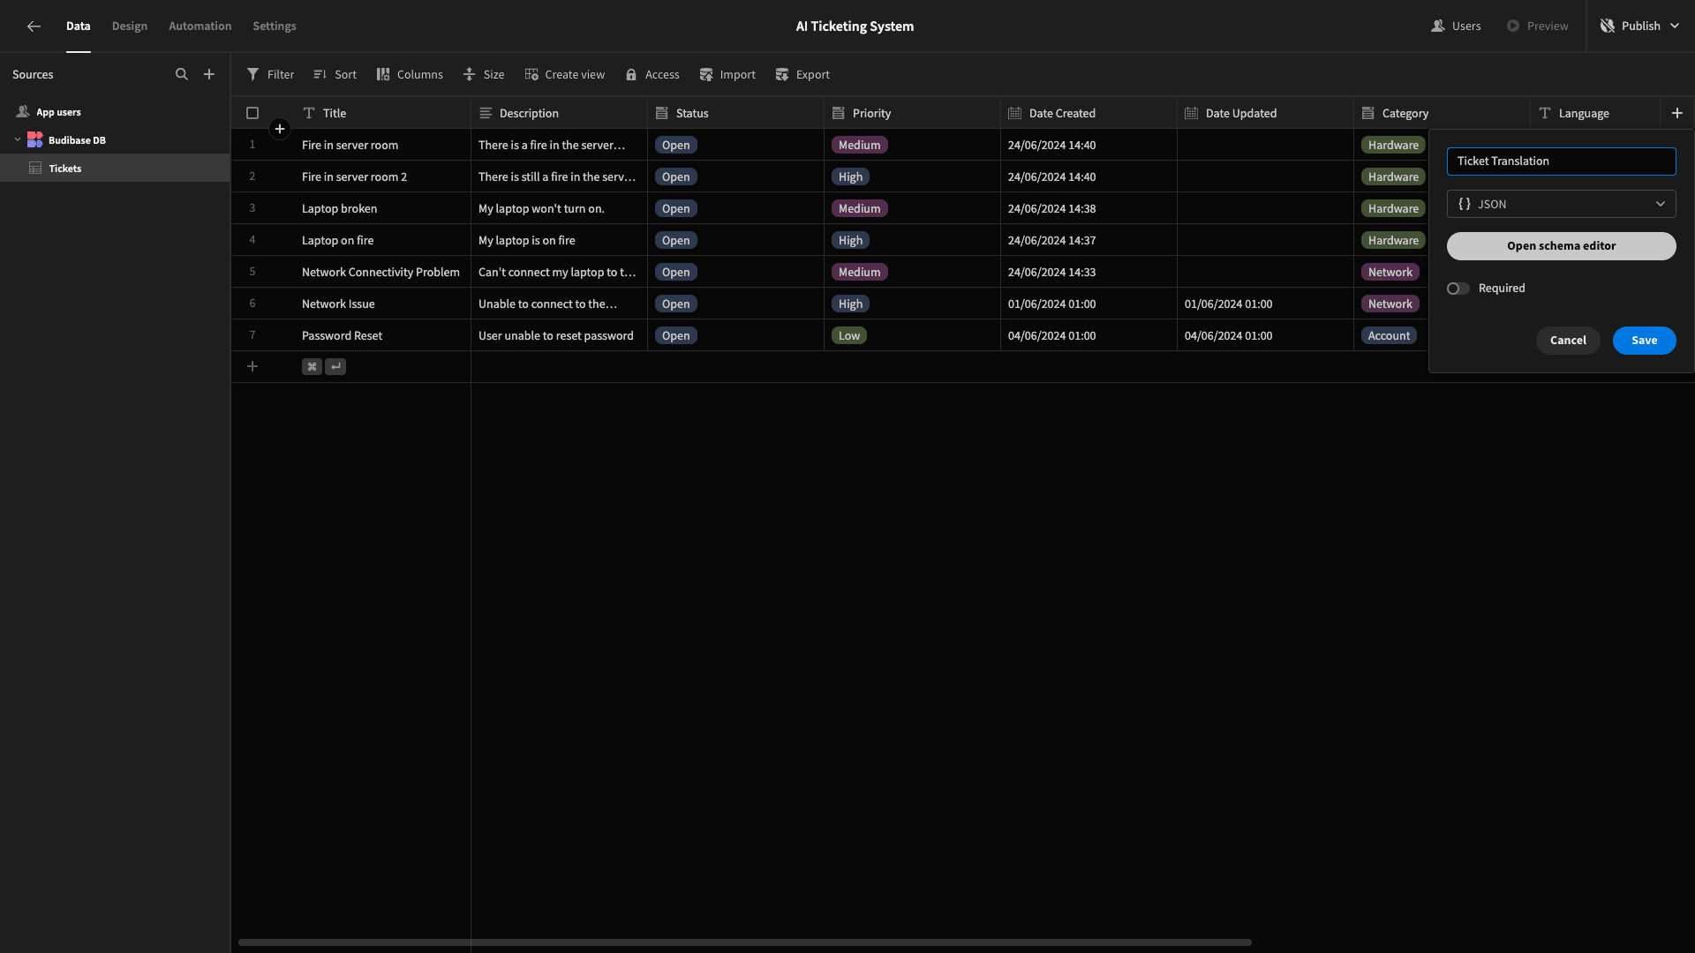
Task: Toggle the Required switch
Action: click(1458, 289)
